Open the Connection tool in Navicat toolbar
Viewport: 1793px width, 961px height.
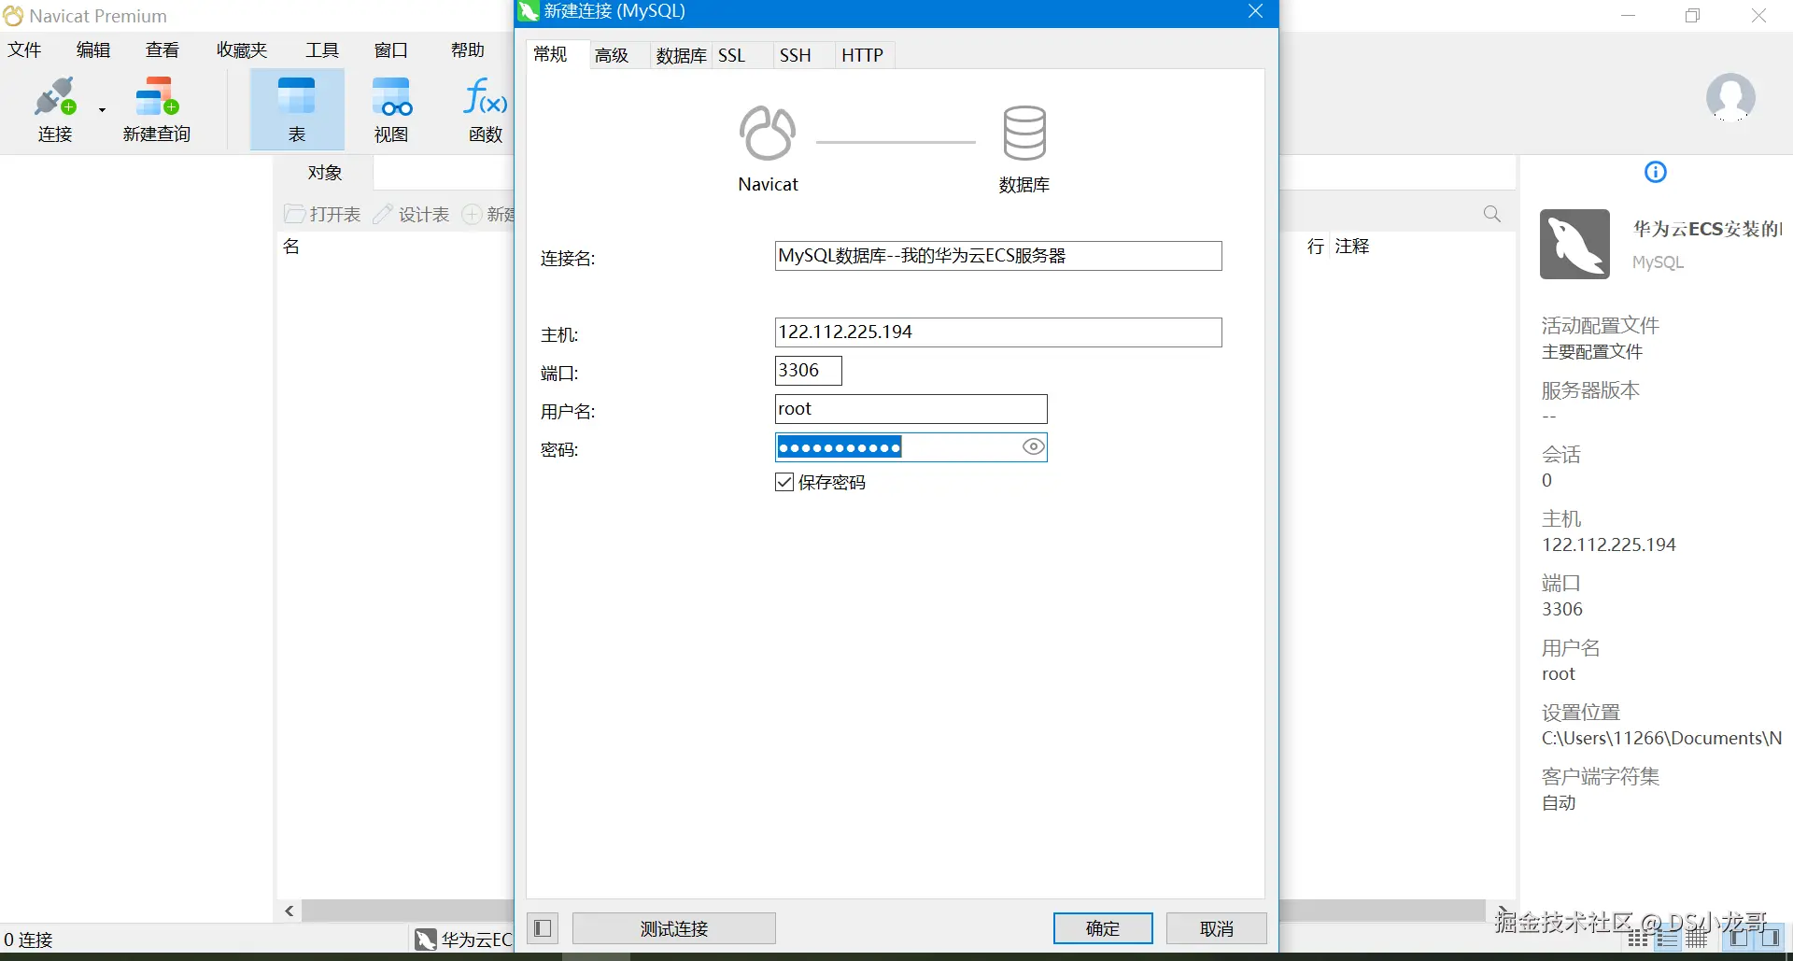[x=55, y=109]
